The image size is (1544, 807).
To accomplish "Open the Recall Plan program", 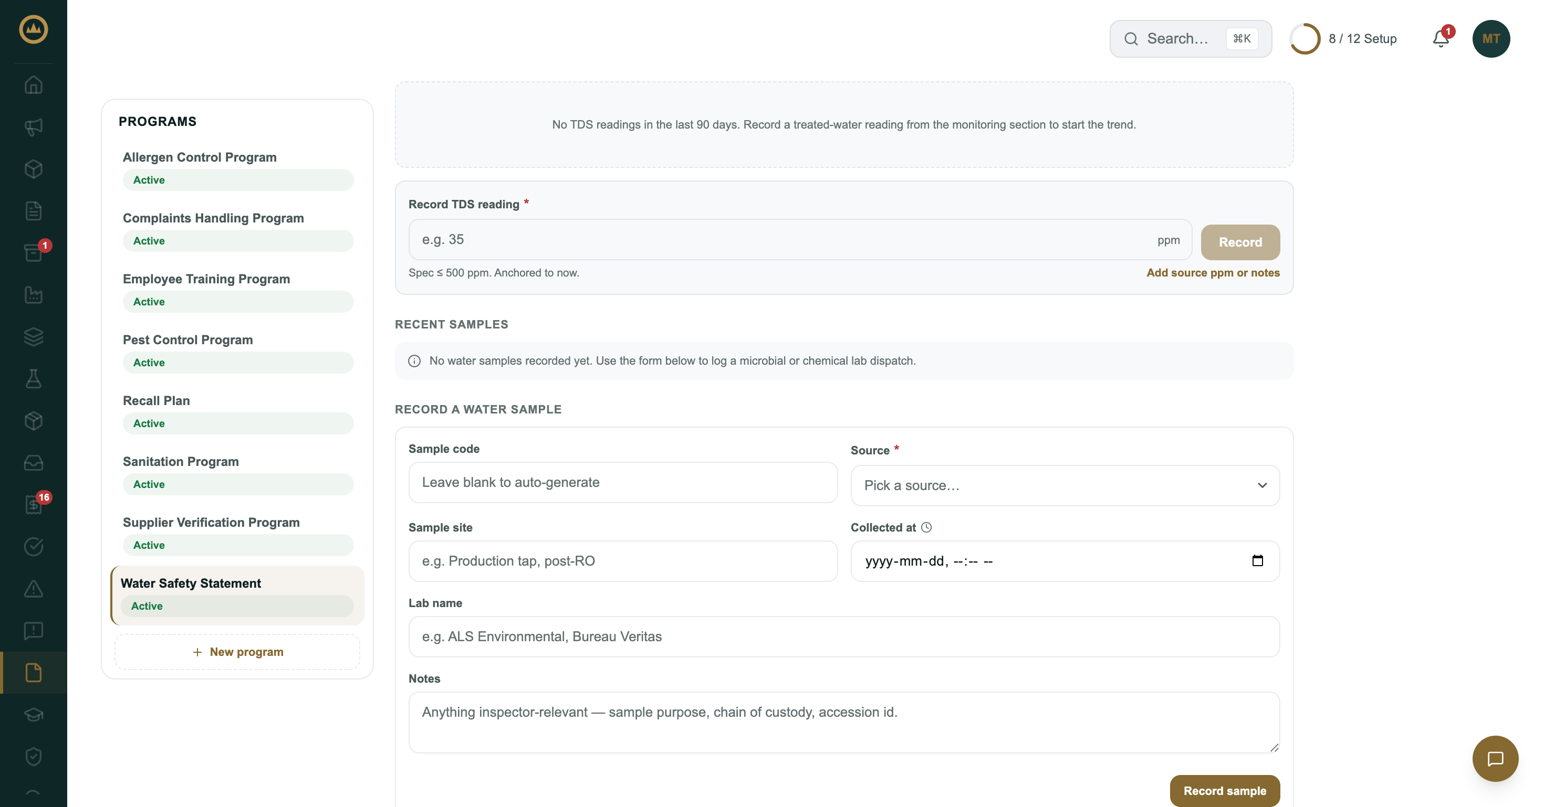I will pos(238,412).
